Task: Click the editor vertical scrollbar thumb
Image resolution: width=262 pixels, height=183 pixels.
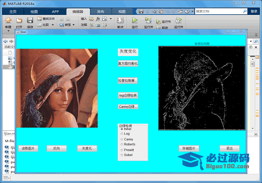Action: click(x=252, y=64)
